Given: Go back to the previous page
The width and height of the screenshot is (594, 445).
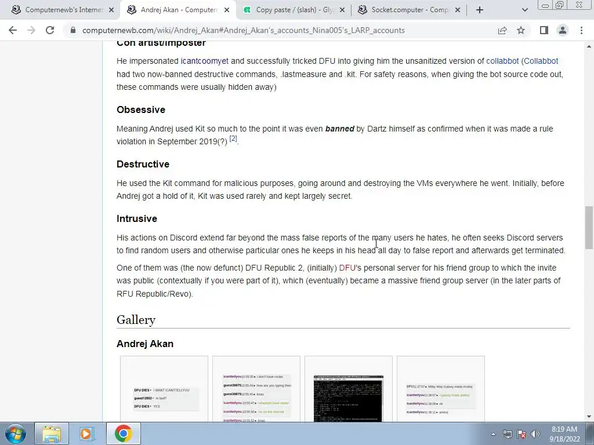Looking at the screenshot, I should click(x=13, y=30).
